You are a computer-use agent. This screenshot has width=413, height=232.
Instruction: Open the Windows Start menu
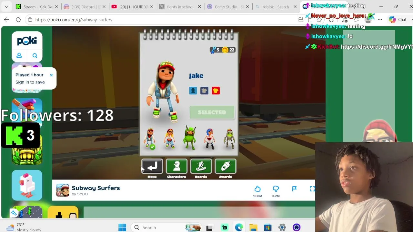tap(122, 227)
